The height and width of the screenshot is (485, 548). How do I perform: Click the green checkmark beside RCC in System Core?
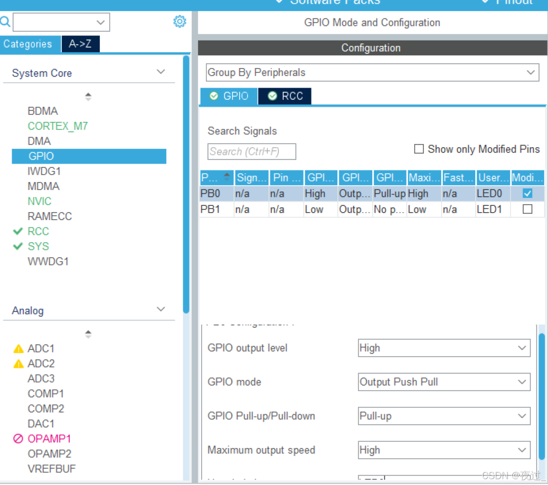[17, 231]
